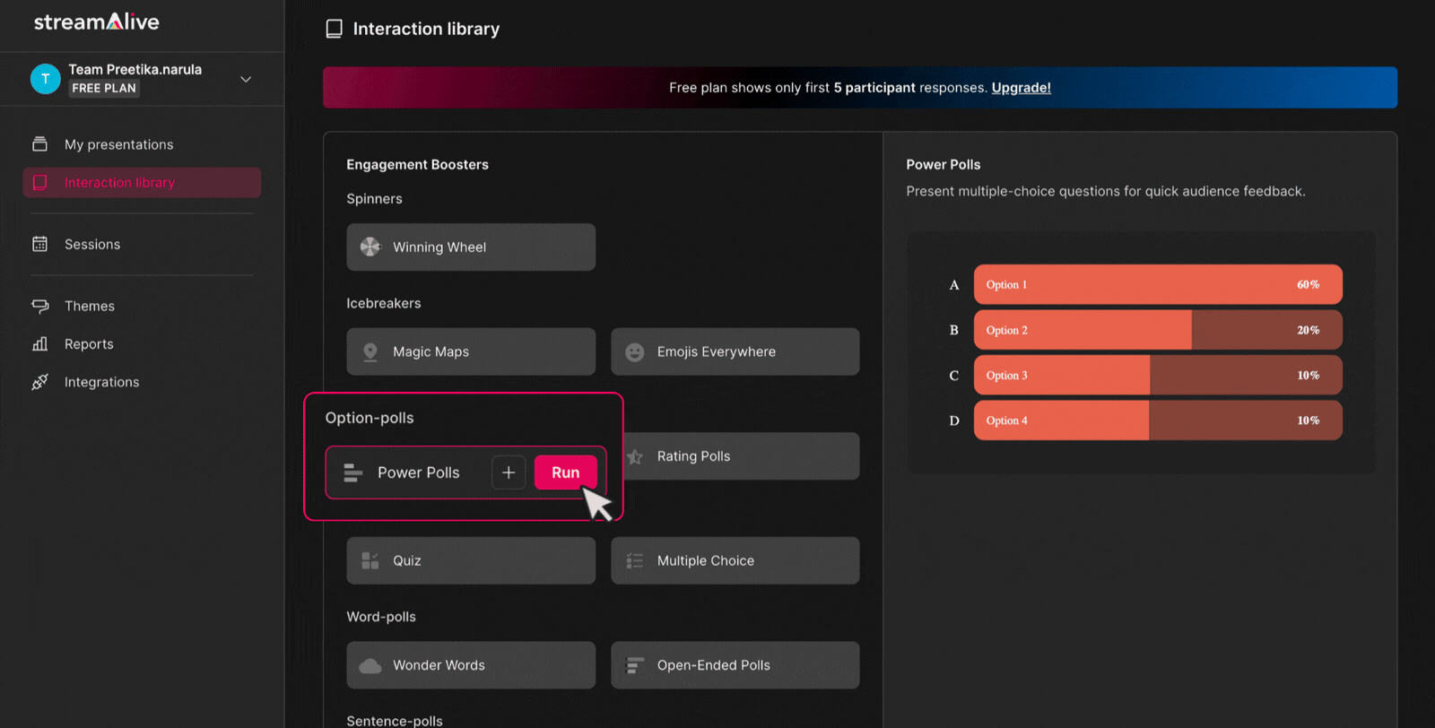Click the Option 3 poll bar

tap(1158, 375)
